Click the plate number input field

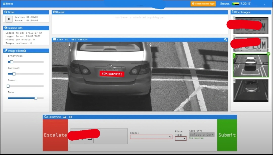coord(99,136)
